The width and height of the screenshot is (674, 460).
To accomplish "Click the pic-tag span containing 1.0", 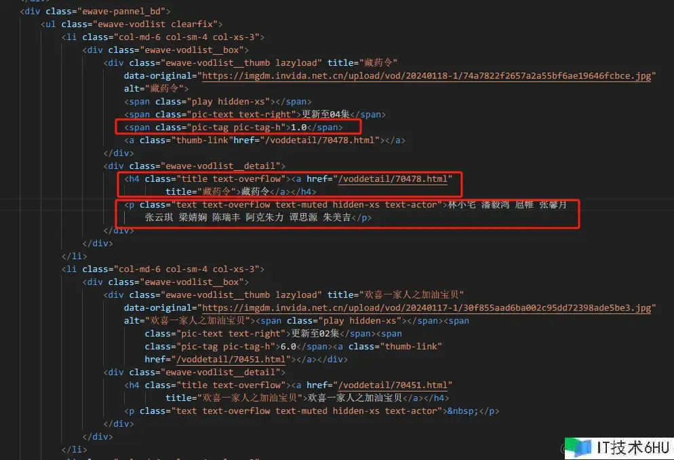I will click(x=233, y=128).
